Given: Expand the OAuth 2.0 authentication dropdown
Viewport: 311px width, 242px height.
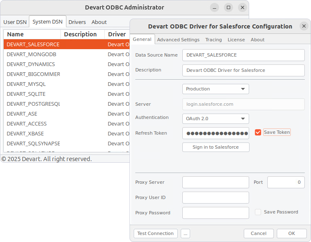Looking at the screenshot, I should 215,119.
